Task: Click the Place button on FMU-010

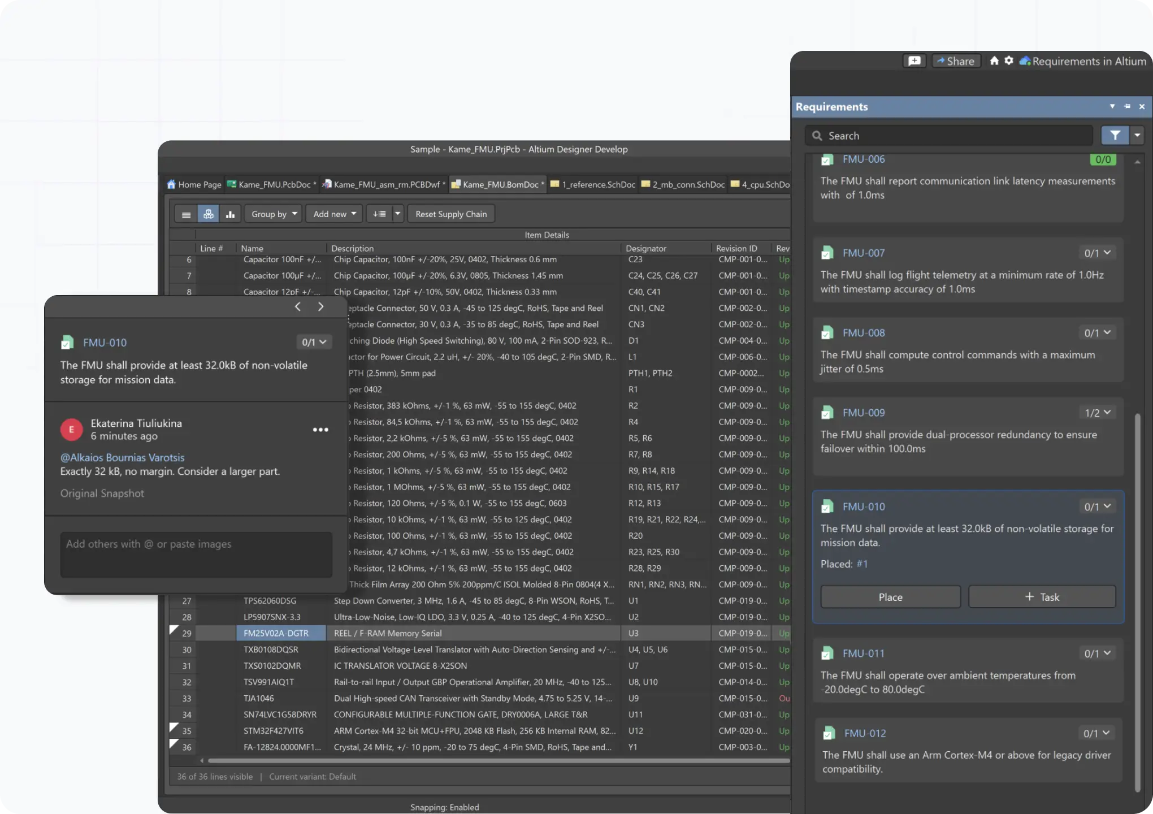Action: 890,597
